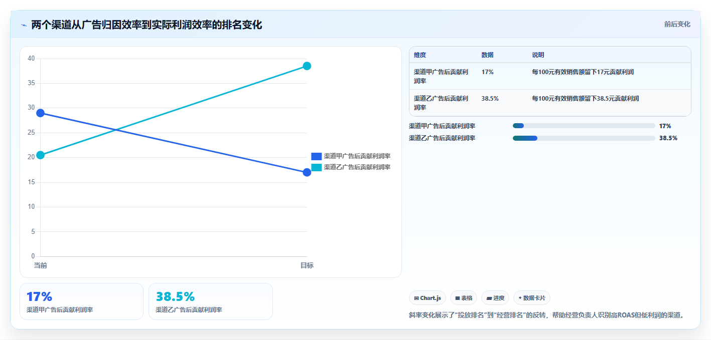Click the 目标 x-axis label
The width and height of the screenshot is (711, 340).
307,265
